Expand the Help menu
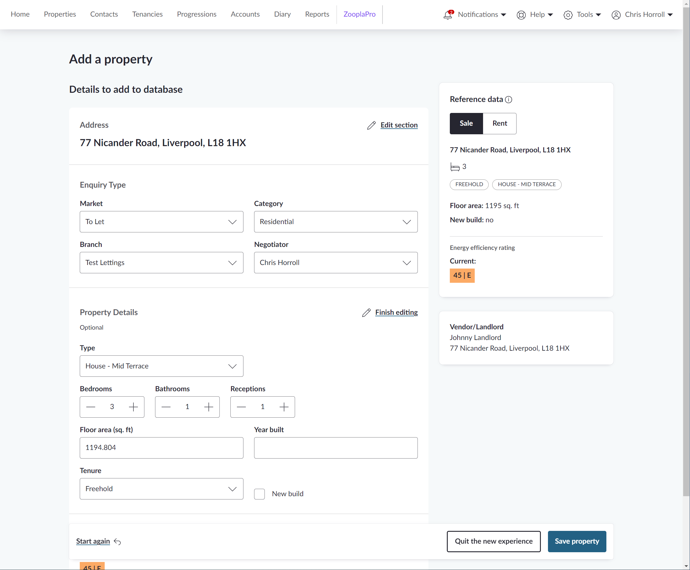The image size is (690, 570). pyautogui.click(x=541, y=15)
